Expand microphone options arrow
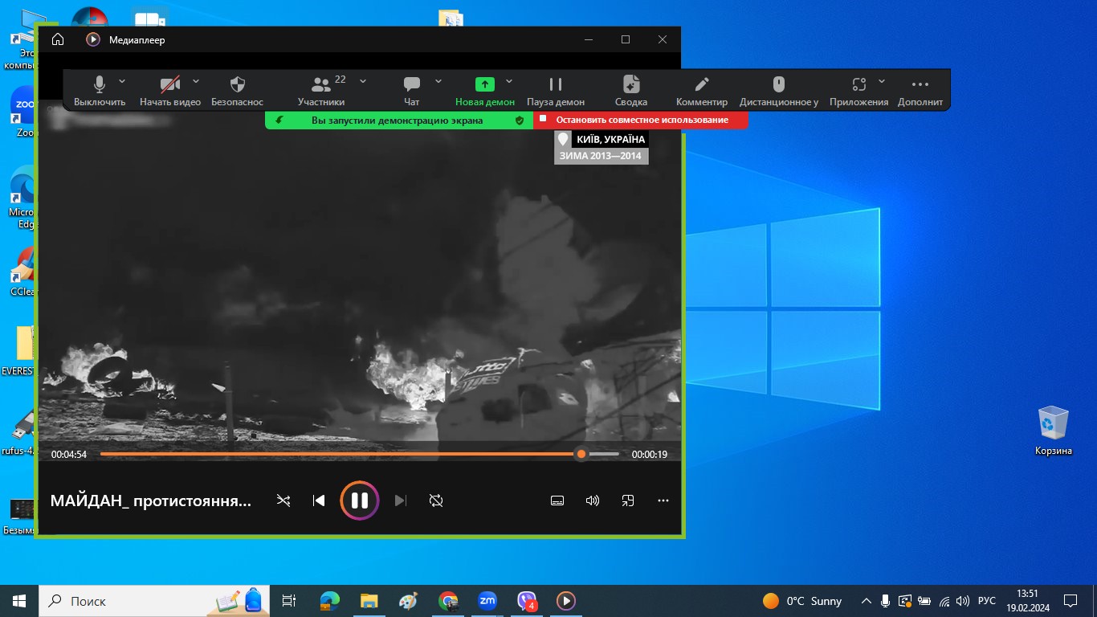Image resolution: width=1097 pixels, height=617 pixels. pos(122,81)
